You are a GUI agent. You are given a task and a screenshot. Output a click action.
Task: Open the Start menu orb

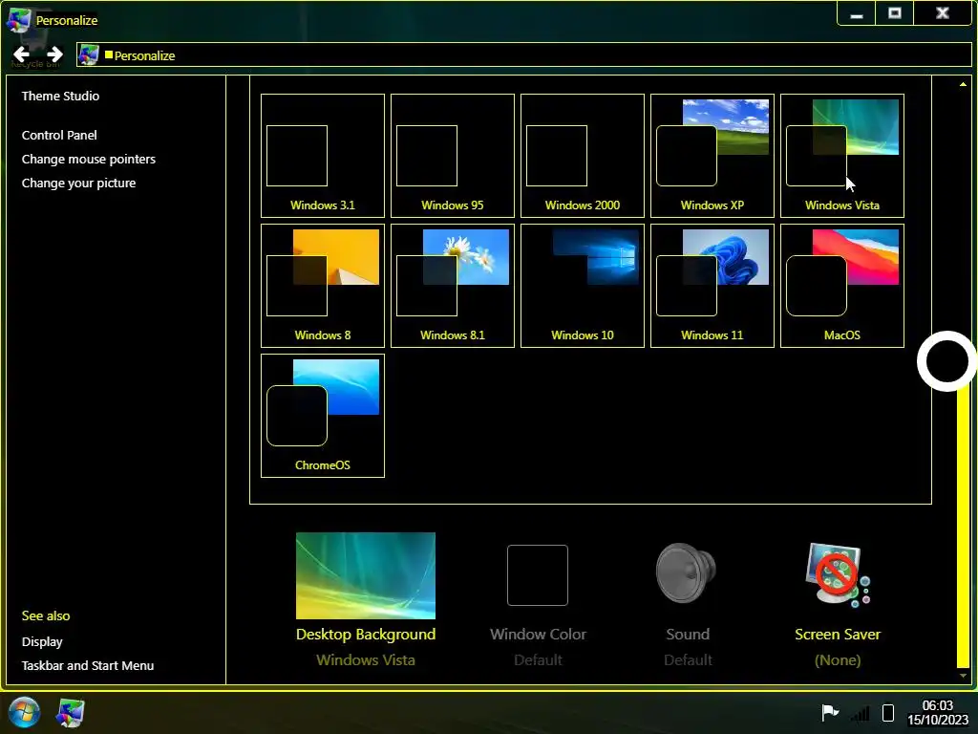(24, 712)
